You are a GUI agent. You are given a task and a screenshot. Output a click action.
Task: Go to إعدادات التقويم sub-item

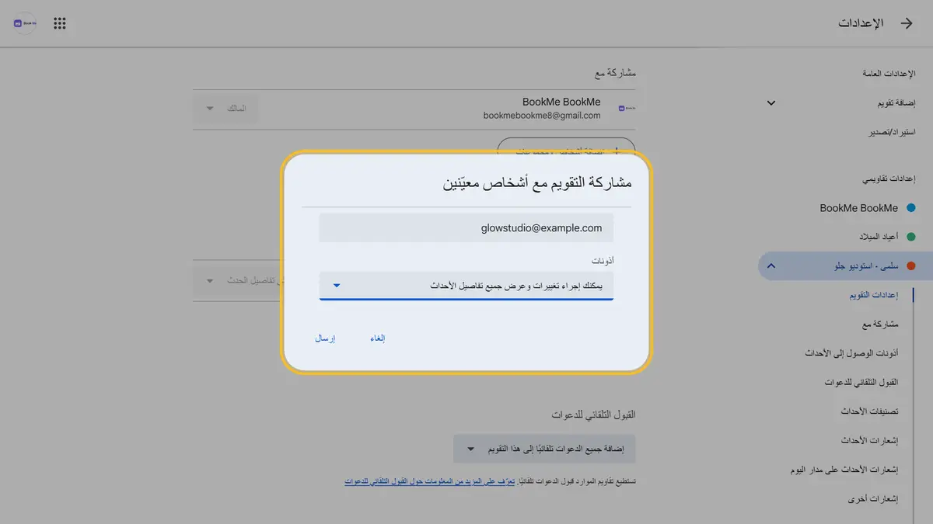coord(874,295)
